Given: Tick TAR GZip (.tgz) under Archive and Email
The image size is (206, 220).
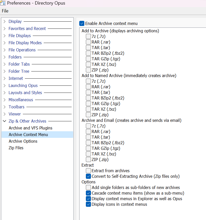Looking at the screenshot, I should (x=88, y=148).
